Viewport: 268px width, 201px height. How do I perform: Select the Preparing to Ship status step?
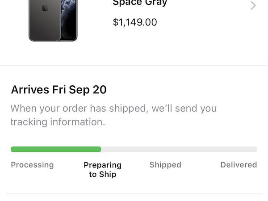point(102,170)
